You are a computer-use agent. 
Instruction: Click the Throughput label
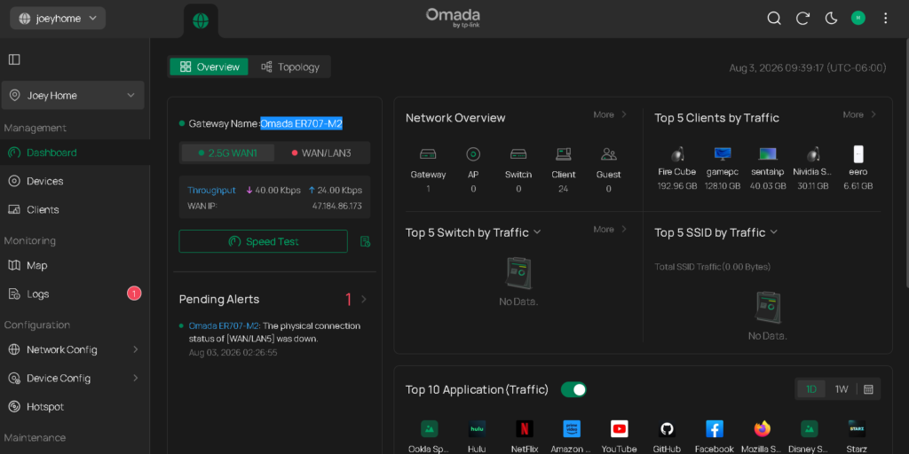[211, 190]
